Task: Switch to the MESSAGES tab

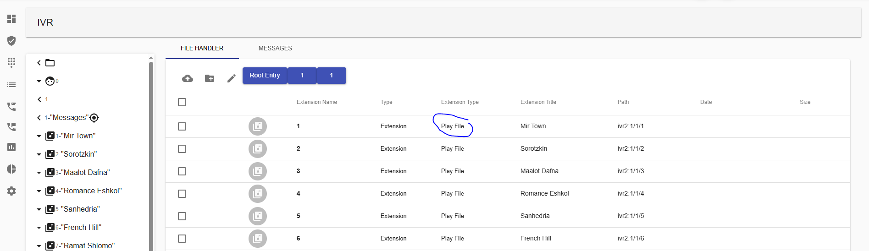Action: [x=275, y=48]
